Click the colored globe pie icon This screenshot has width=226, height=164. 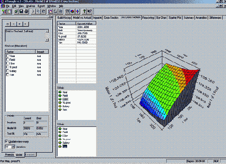72,12
